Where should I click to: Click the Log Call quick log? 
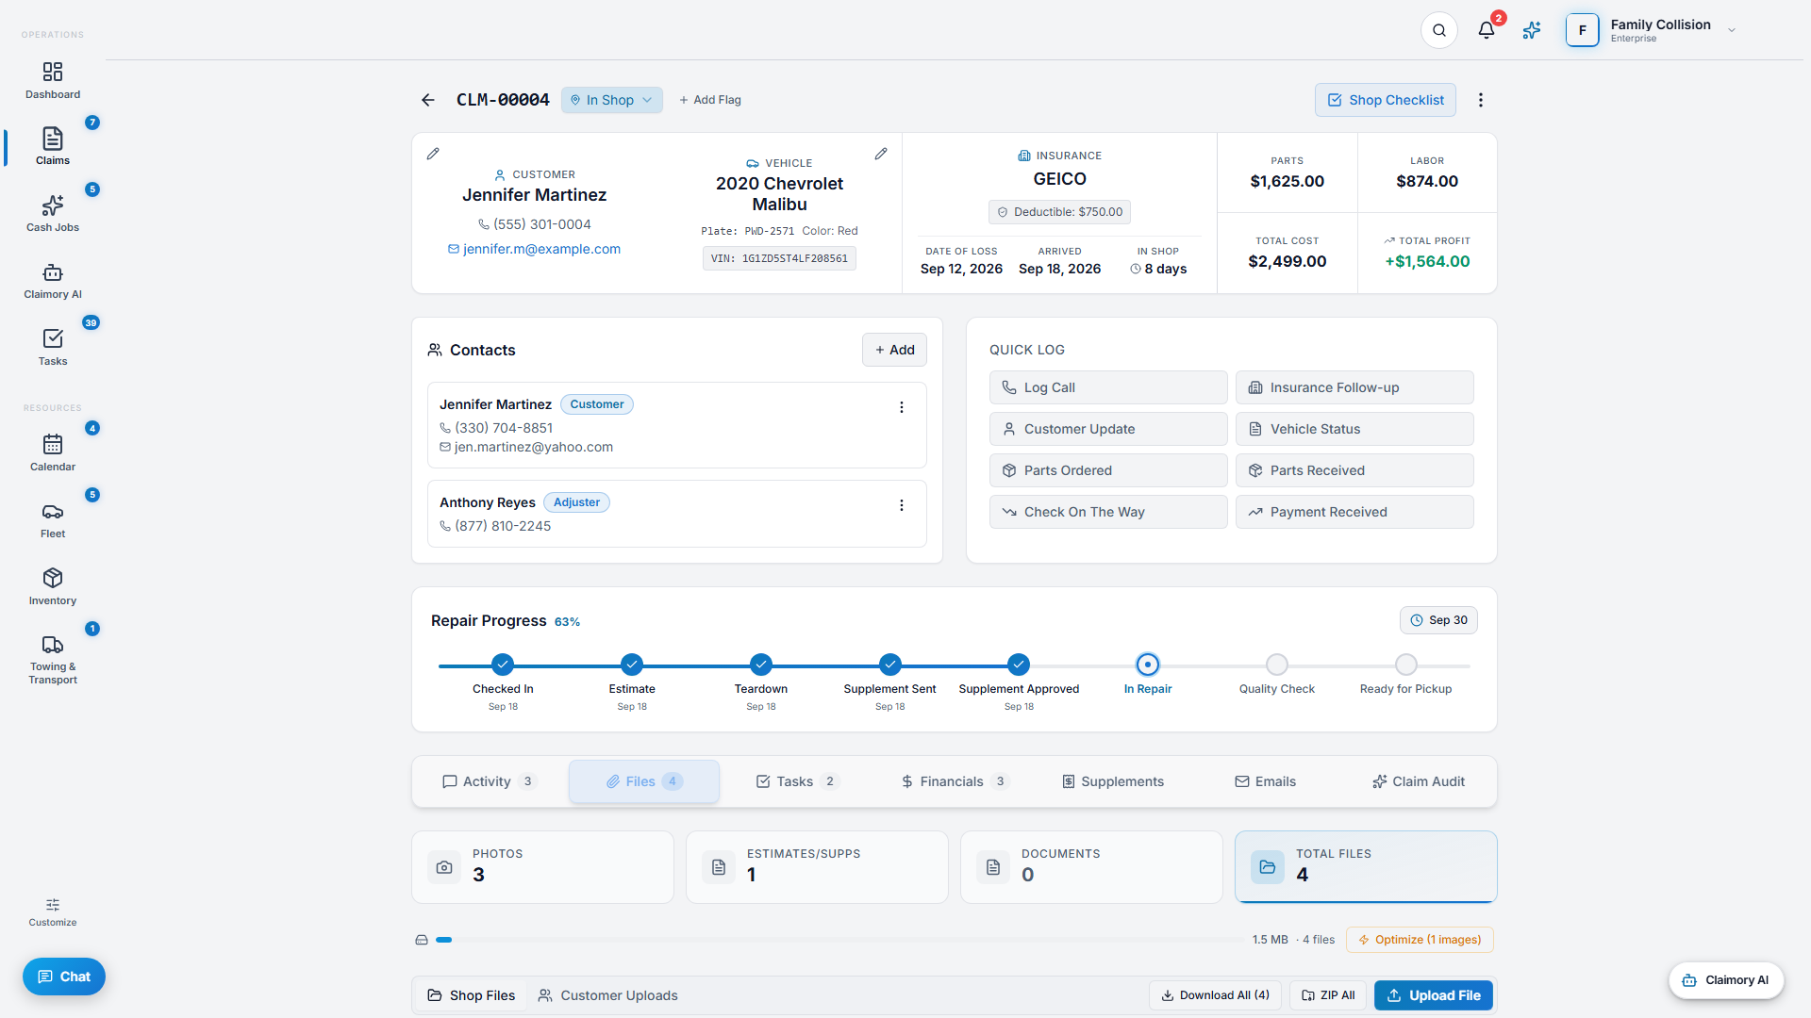point(1108,387)
